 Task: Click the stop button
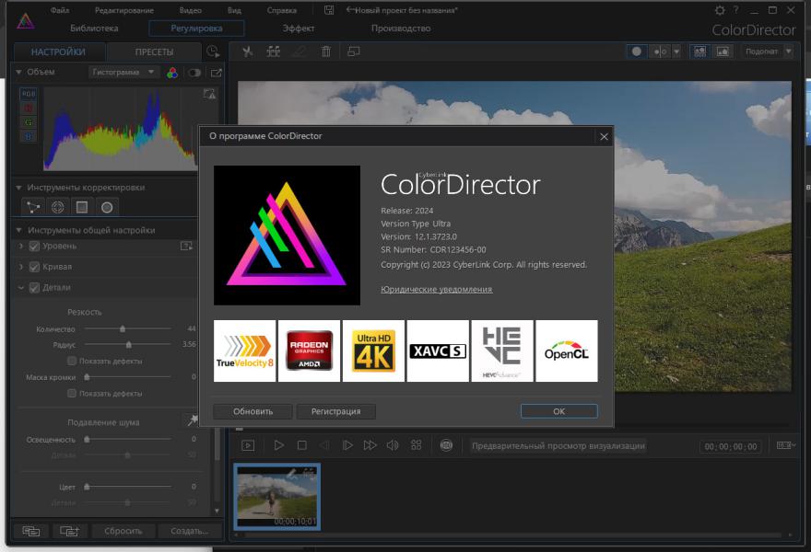point(302,445)
